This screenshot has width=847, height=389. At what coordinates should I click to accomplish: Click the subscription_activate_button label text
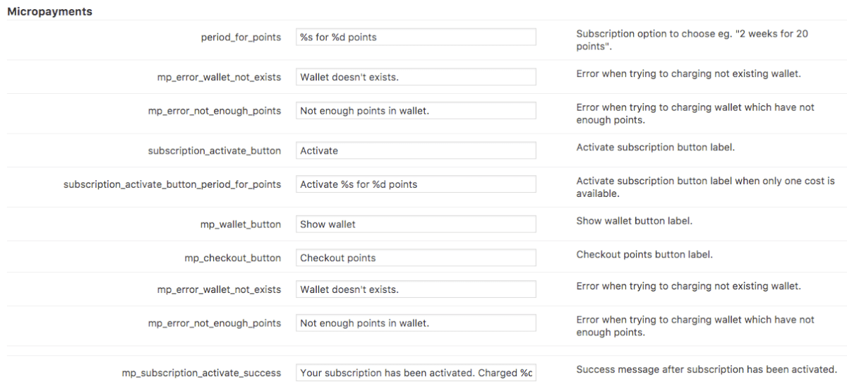click(x=214, y=150)
